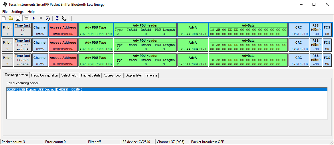The image size is (334, 145).
Task: Open the Time line tab
Action: tap(151, 75)
